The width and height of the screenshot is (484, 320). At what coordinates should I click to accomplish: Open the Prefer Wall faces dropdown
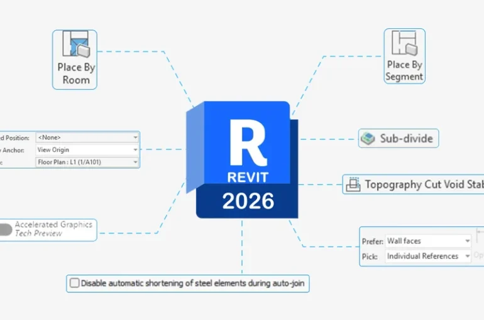[x=428, y=241]
